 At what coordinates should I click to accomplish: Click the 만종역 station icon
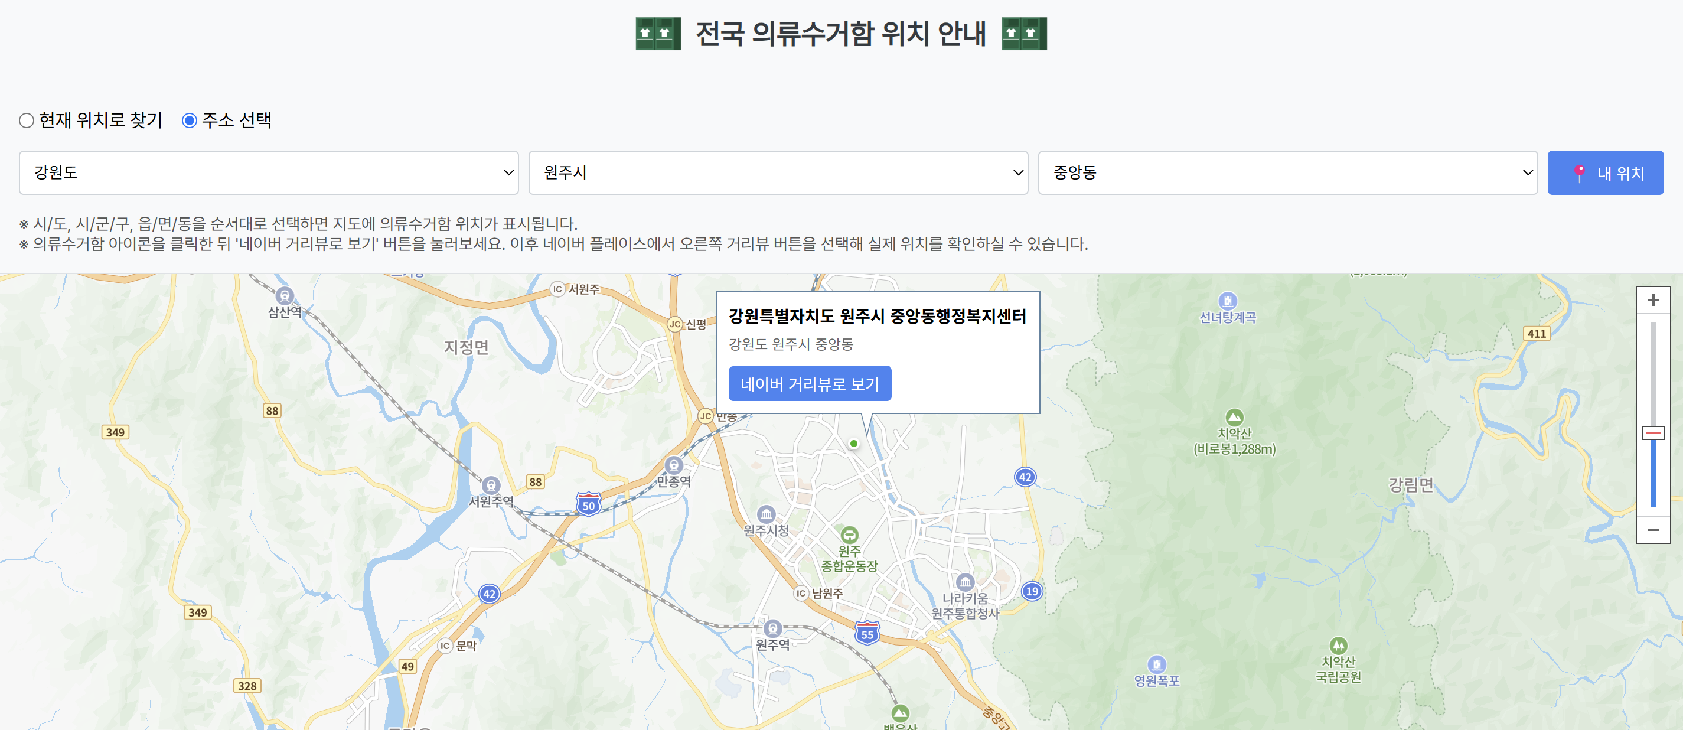pos(674,465)
